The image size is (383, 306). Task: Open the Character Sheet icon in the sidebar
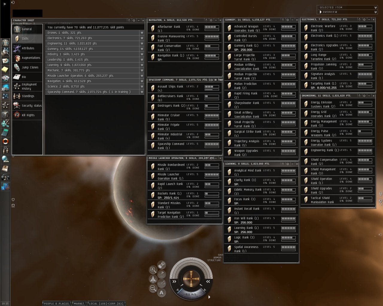click(5, 42)
